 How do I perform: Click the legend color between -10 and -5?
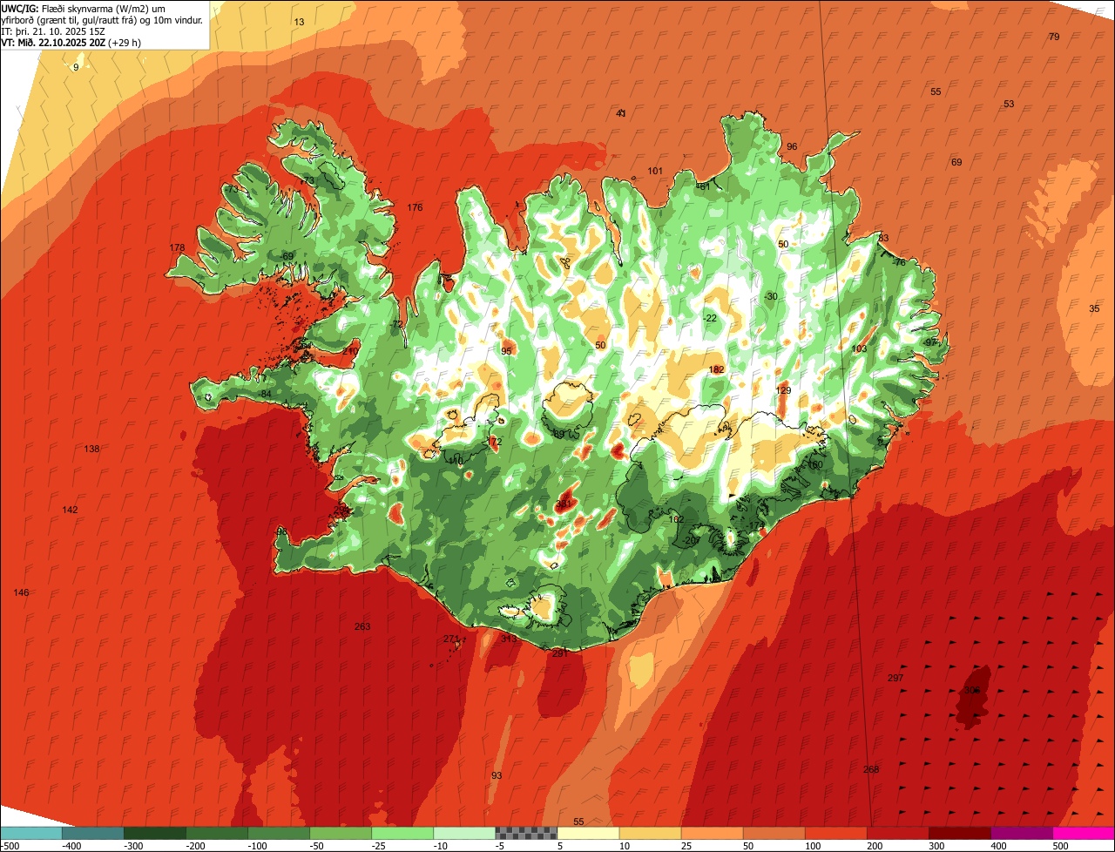point(464,833)
